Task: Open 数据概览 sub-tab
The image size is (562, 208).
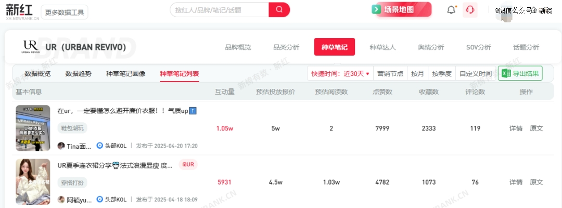Action: click(x=37, y=74)
